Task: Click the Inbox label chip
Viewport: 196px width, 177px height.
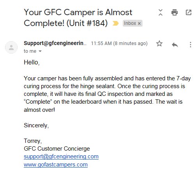Action: coord(130,23)
